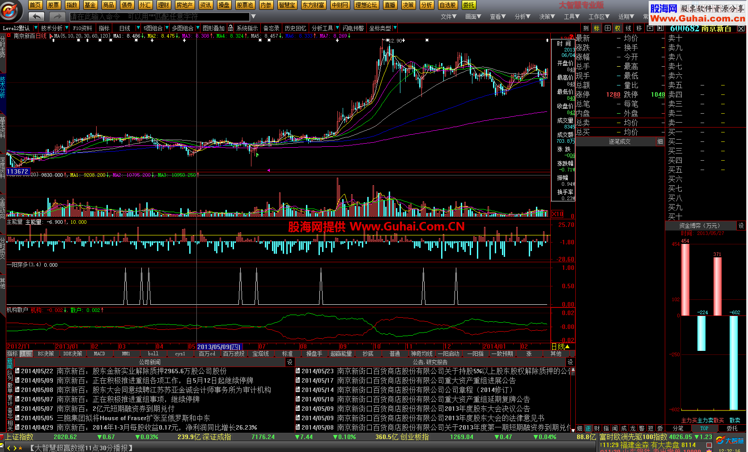
Task: Select the grid layout icon in chart toolbar
Action: [x=607, y=28]
